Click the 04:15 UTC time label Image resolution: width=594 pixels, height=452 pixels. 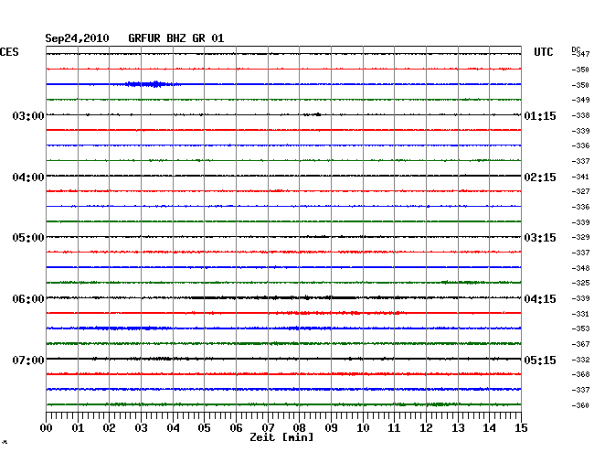540,299
